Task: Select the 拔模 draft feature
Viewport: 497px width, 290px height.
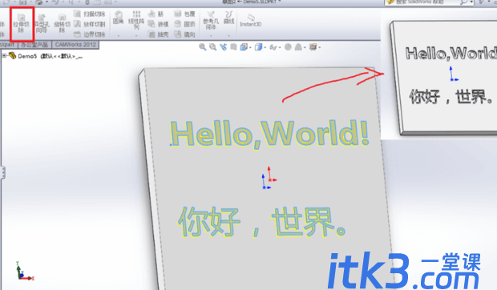Action: click(x=158, y=24)
